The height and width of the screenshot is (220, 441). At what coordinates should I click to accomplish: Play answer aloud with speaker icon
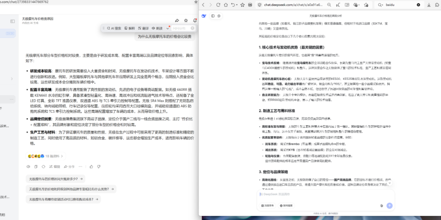(x=28, y=166)
